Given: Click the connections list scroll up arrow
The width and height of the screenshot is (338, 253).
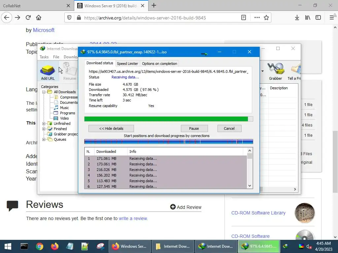Looking at the screenshot, I should 250,151.
